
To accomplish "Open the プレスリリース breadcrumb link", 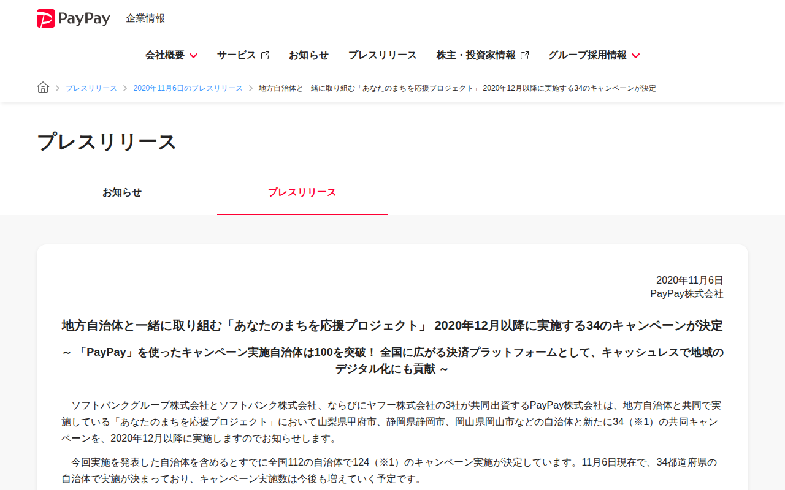I will [x=91, y=88].
